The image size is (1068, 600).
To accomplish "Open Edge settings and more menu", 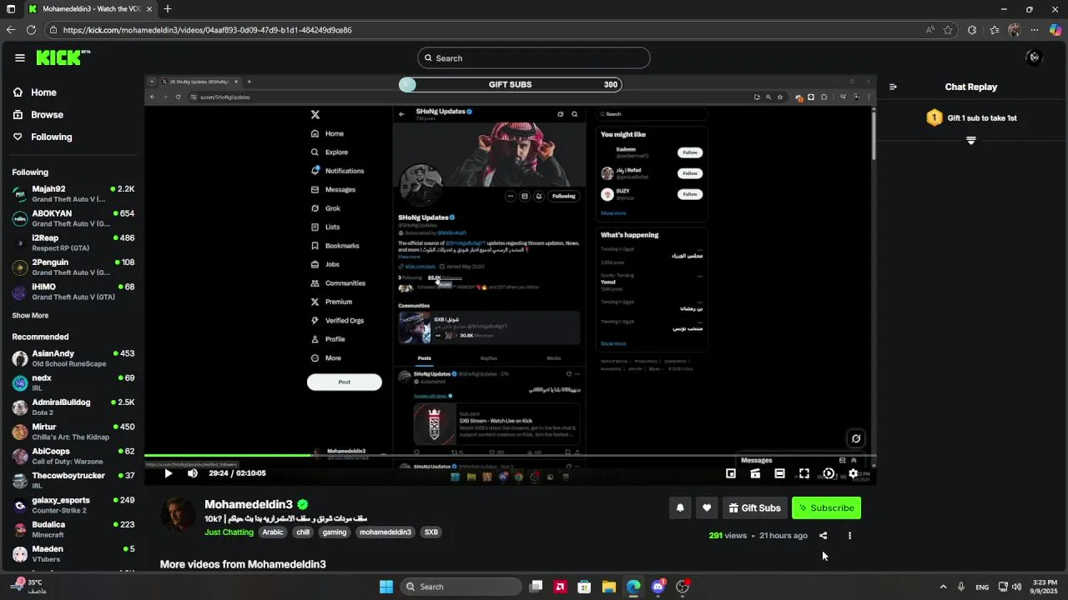I will click(1035, 30).
